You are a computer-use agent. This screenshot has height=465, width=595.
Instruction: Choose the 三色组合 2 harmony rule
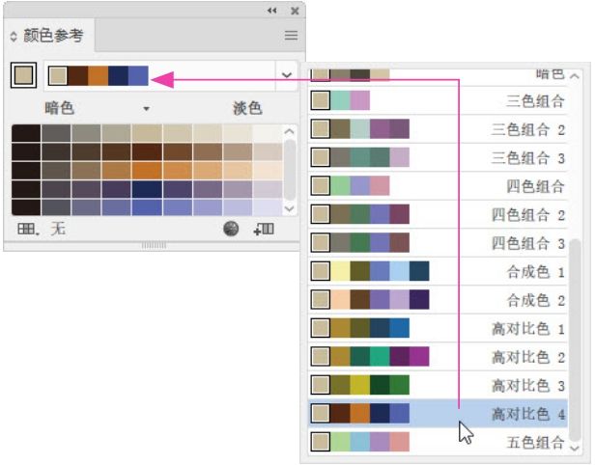click(x=438, y=129)
